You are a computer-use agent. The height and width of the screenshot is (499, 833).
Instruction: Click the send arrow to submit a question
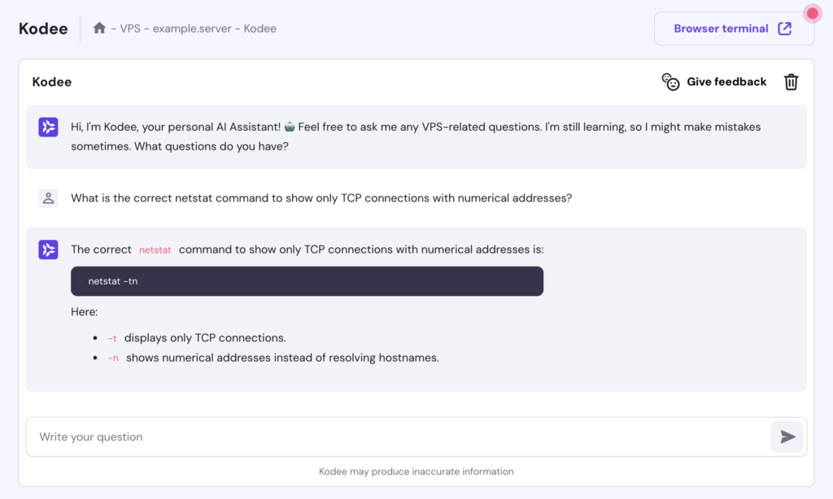click(787, 436)
